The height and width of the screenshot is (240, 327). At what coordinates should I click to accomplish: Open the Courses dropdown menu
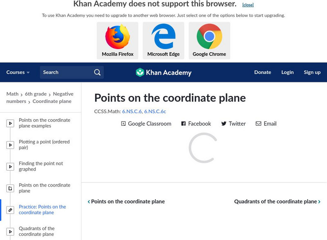[x=18, y=72]
